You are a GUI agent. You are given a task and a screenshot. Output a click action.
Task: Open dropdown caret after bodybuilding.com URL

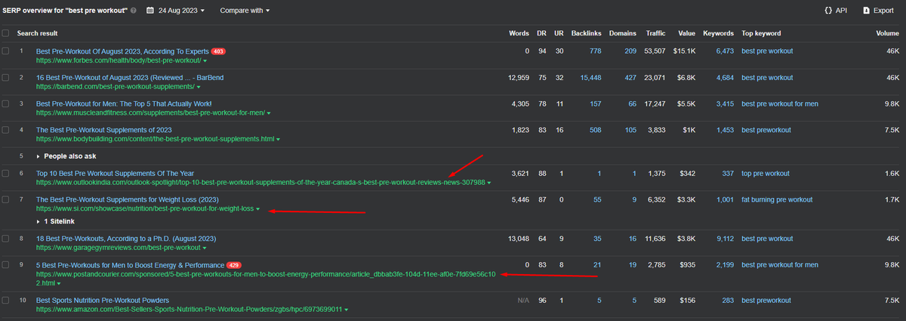(278, 140)
